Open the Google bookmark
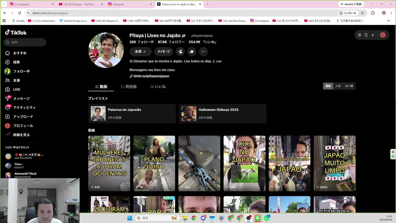This screenshot has width=396, height=223. pos(18,21)
